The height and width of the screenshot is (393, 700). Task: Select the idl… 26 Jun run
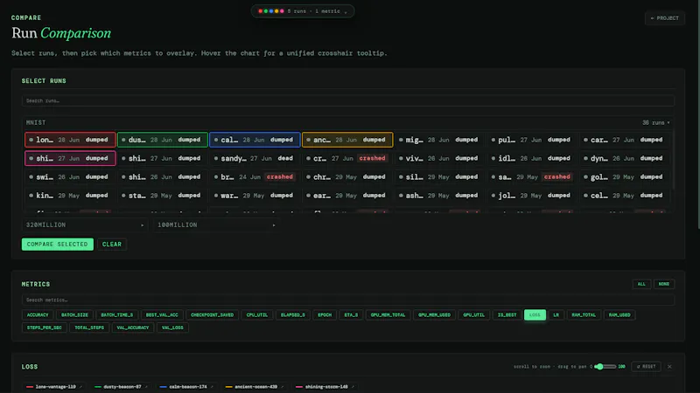(532, 158)
